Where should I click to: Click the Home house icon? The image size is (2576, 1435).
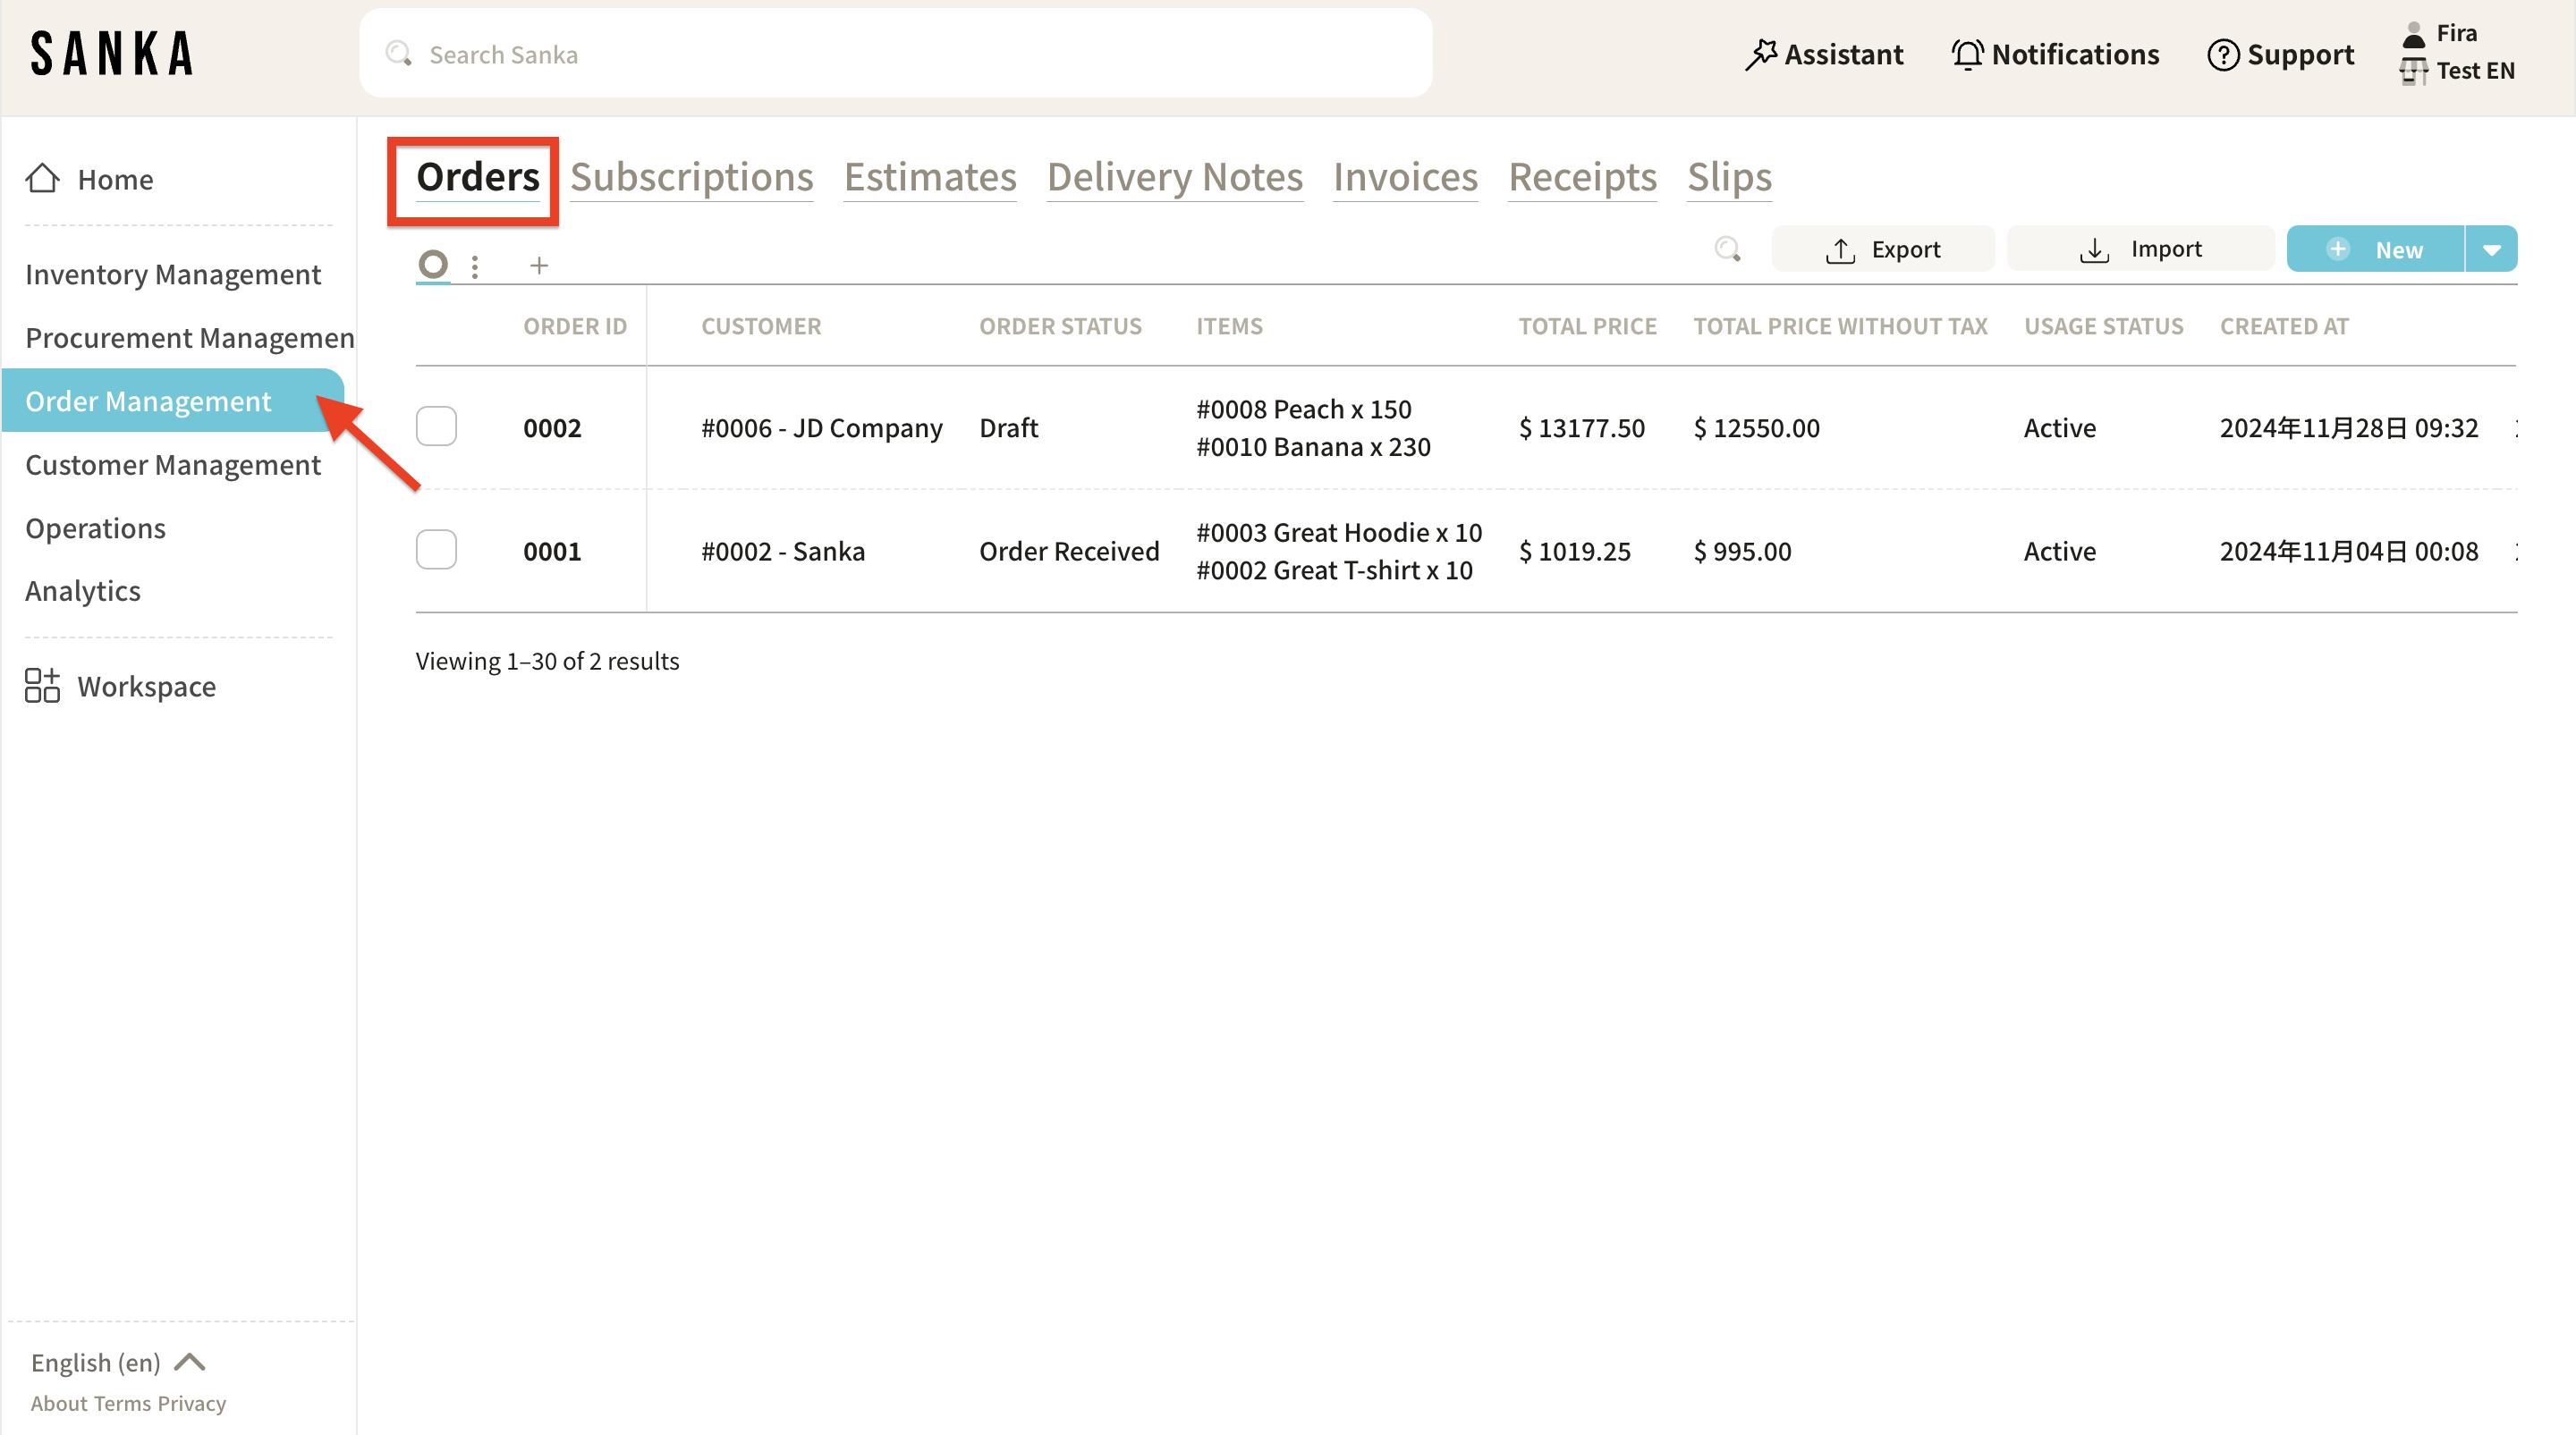pos(42,179)
